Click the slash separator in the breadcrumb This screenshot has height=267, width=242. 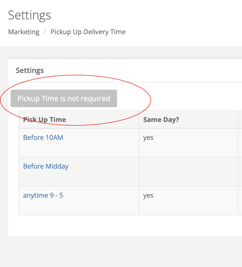click(45, 32)
